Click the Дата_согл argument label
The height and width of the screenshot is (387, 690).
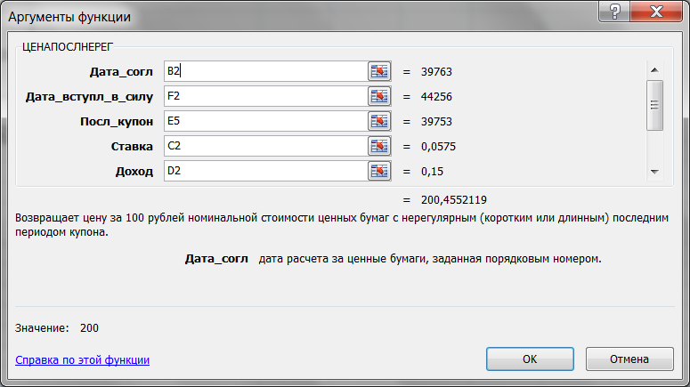click(121, 72)
